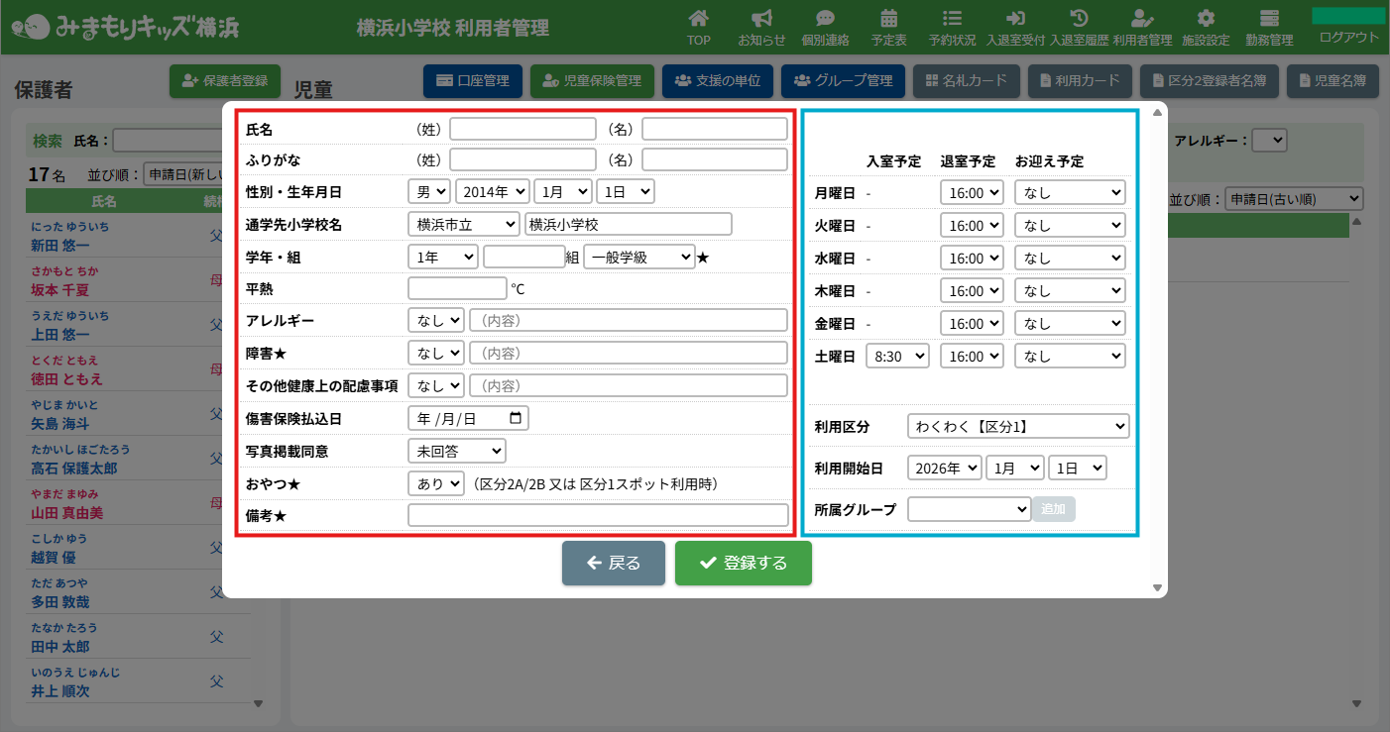Open 写真掲載同意 未回答 dropdown
The image size is (1390, 732).
click(456, 452)
